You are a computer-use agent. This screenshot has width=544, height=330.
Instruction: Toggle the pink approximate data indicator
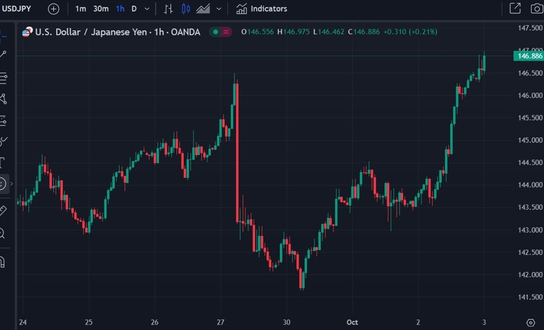226,32
